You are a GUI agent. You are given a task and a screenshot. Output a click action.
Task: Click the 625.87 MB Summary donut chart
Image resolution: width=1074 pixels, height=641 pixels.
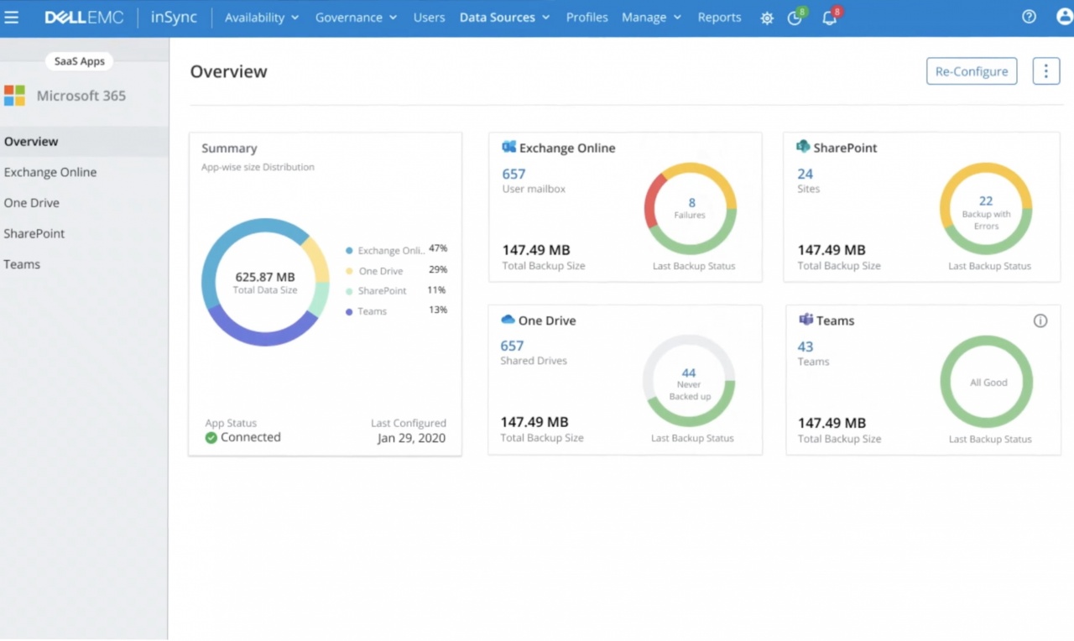pyautogui.click(x=265, y=283)
